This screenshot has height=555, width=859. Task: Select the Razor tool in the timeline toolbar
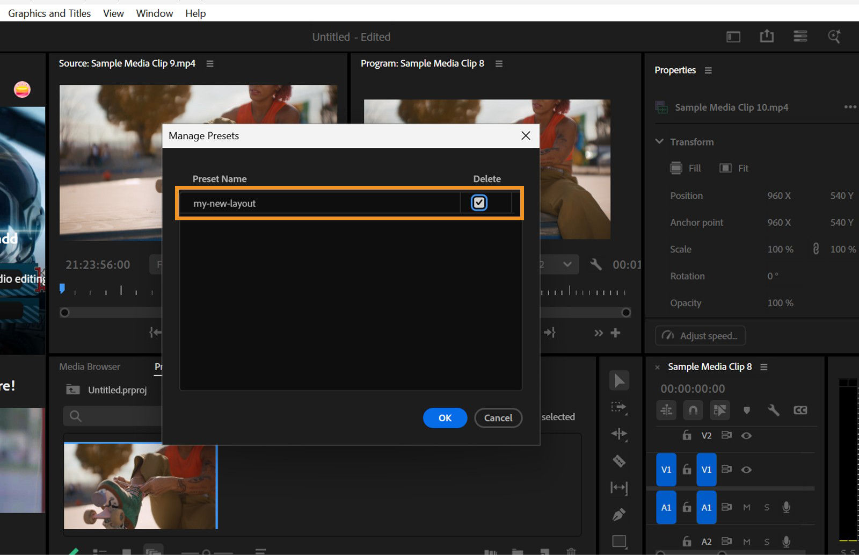pos(619,460)
